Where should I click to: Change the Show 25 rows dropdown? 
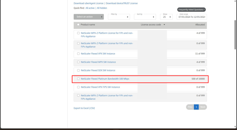(x=166, y=17)
